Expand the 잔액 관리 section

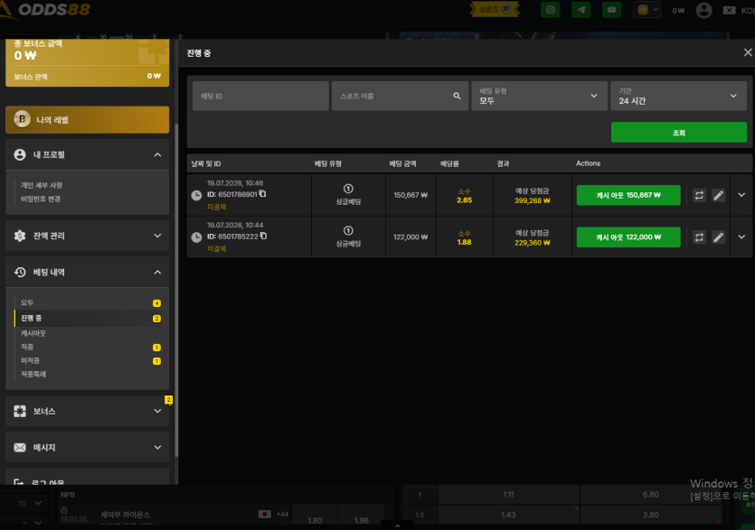tap(87, 236)
